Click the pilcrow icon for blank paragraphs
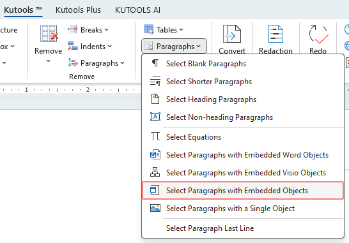Viewport: 349px width, 243px height. pos(155,64)
